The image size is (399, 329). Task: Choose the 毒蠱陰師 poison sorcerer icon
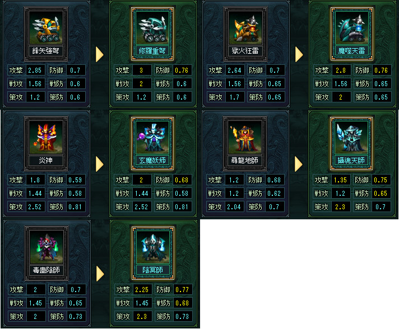pos(47,247)
